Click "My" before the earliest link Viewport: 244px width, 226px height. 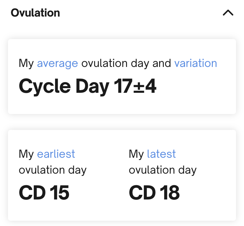point(26,154)
